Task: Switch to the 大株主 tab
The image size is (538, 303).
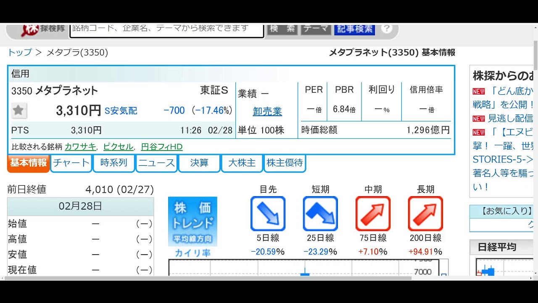Action: [x=242, y=163]
